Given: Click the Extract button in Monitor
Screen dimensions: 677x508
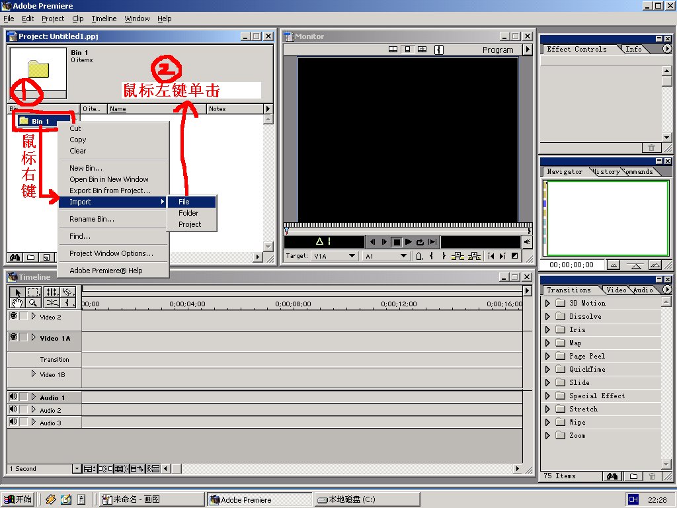Looking at the screenshot, I should tap(474, 256).
